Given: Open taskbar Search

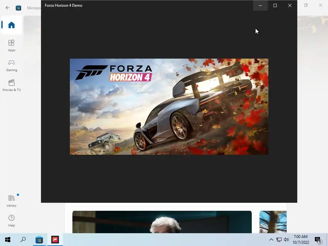Looking at the screenshot, I should coord(23,240).
